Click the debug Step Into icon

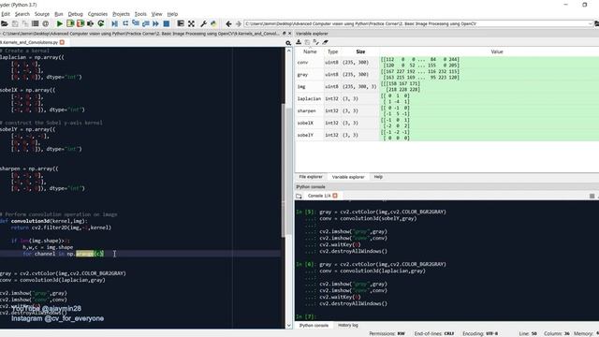[135, 23]
